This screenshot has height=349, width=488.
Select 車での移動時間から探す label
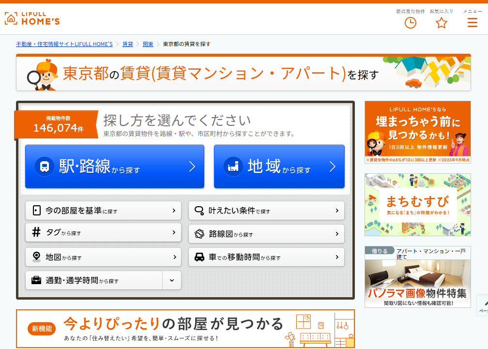pyautogui.click(x=244, y=257)
